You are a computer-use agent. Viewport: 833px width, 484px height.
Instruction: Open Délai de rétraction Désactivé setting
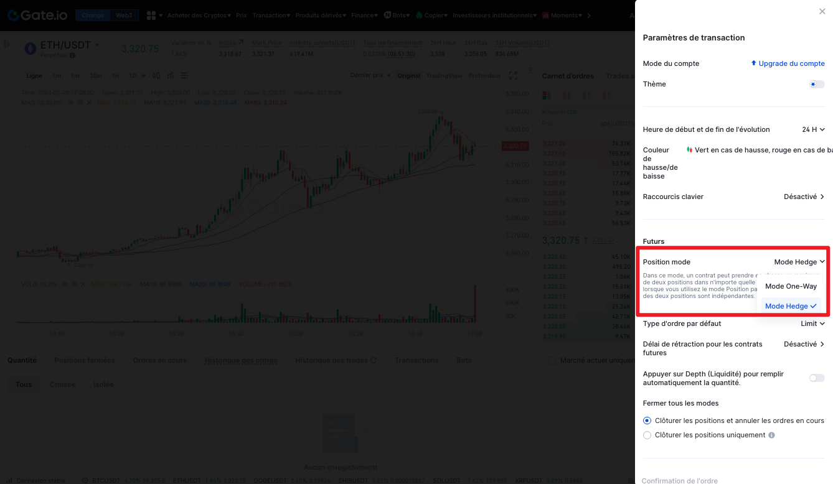tap(804, 344)
